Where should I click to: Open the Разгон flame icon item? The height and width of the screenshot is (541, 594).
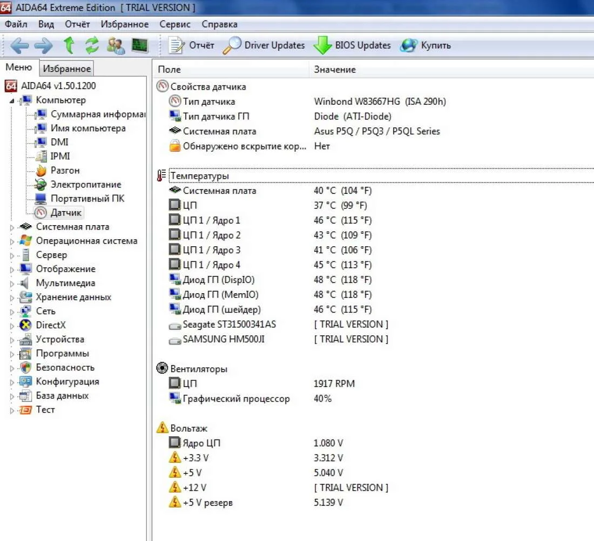point(41,171)
